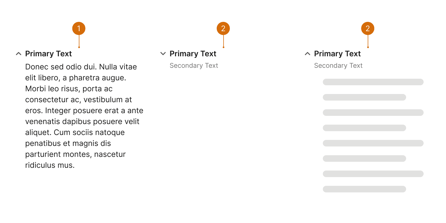The height and width of the screenshot is (223, 446).
Task: Click the last gray placeholder line
Action: click(x=364, y=189)
